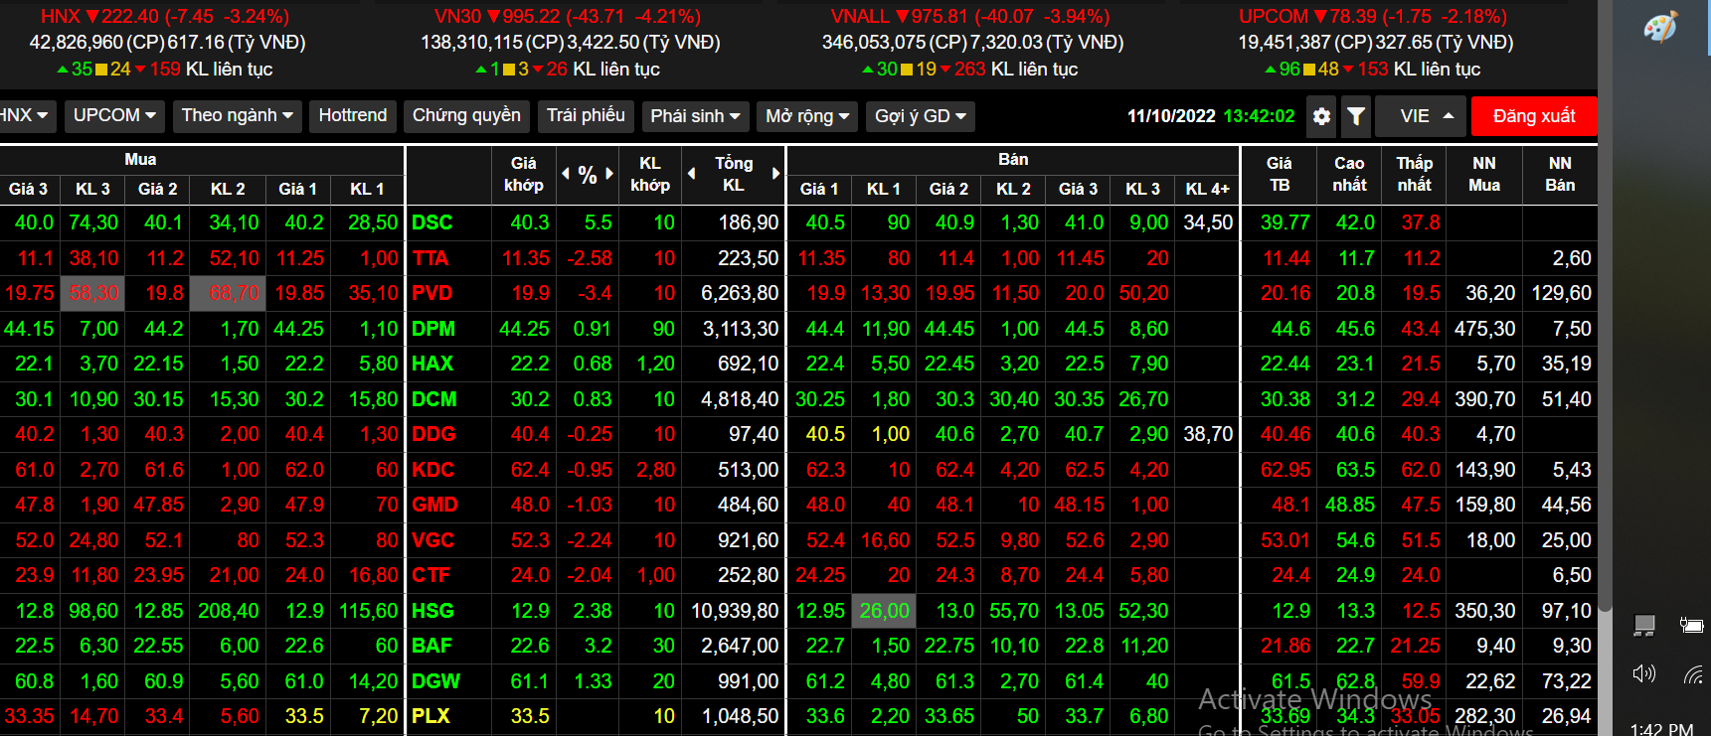The height and width of the screenshot is (736, 1711).
Task: Open the Paint app icon on desktop
Action: coord(1660,27)
